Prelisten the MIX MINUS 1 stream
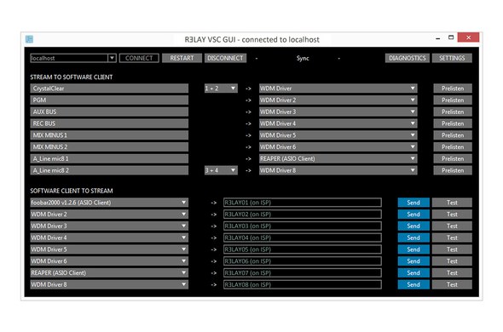The width and height of the screenshot is (503, 332). [x=453, y=135]
